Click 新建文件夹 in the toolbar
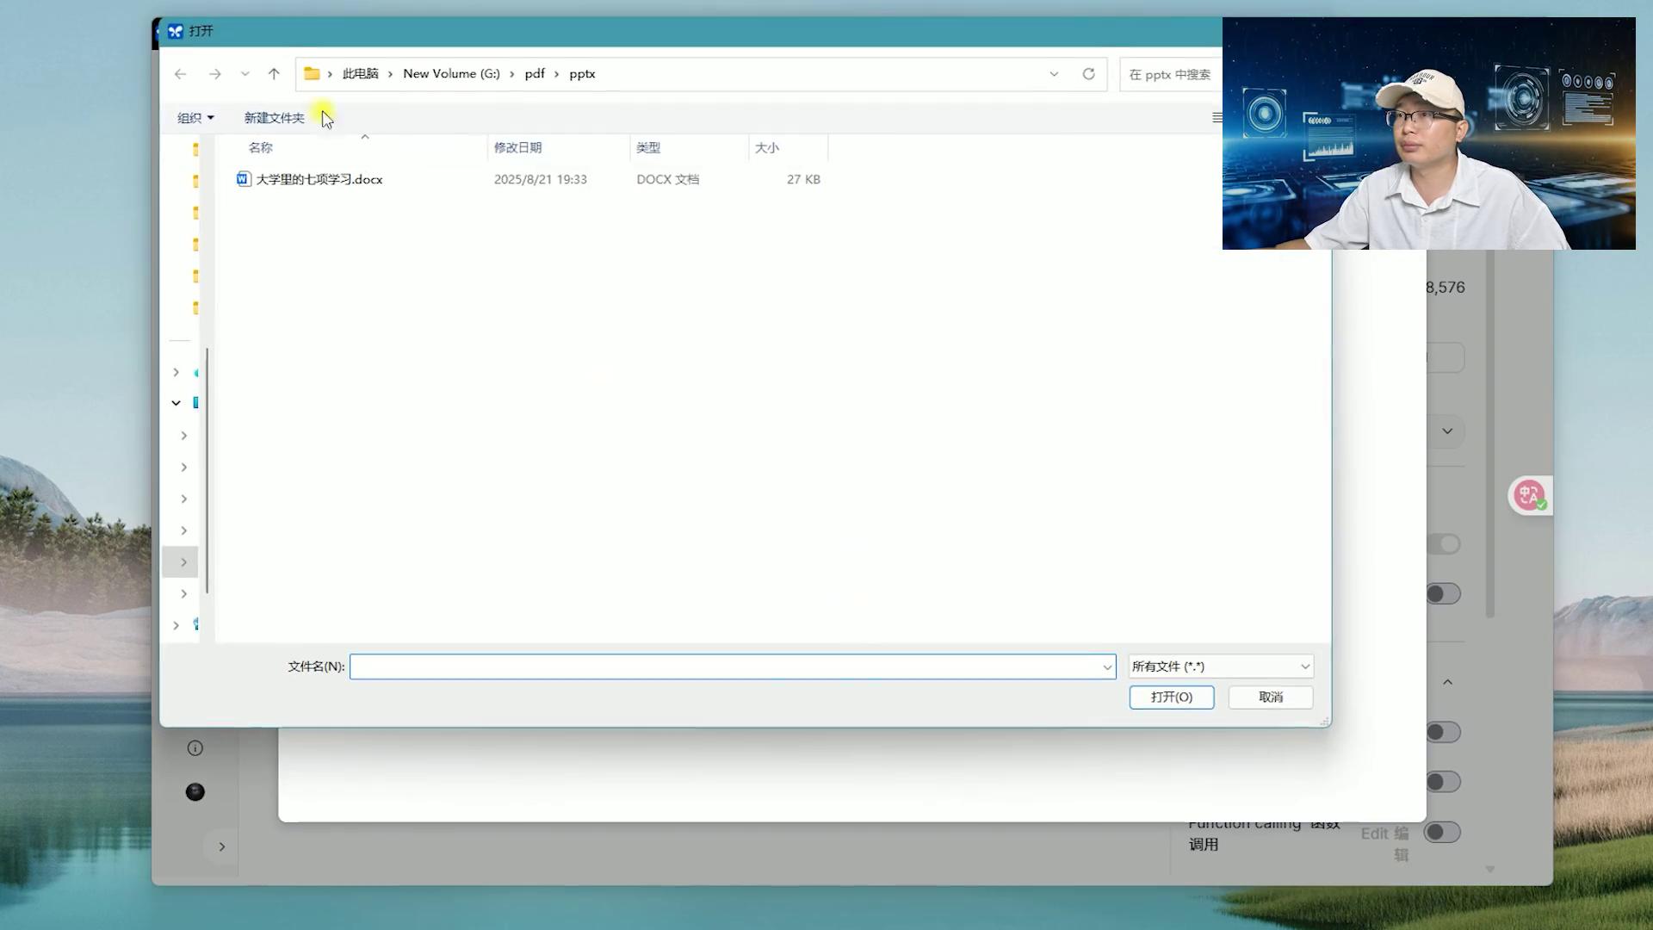Screen dimensions: 1653x930 [274, 118]
